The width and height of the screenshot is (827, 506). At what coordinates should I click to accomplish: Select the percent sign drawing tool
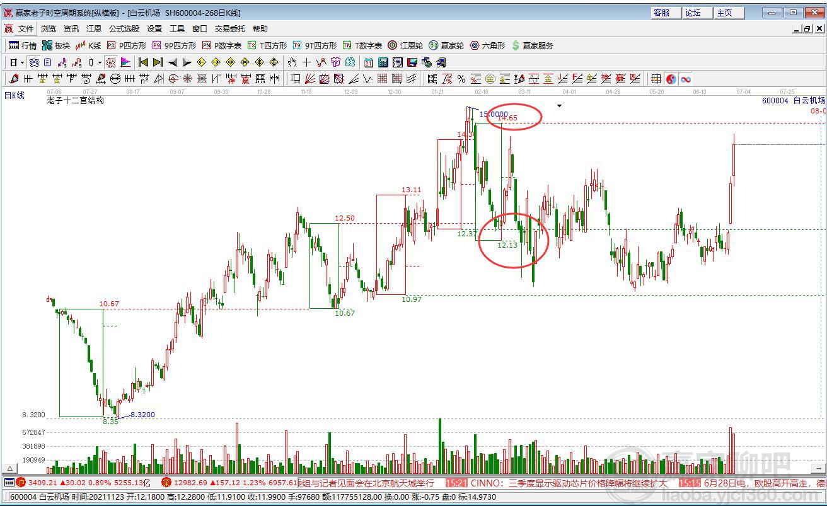coord(461,79)
